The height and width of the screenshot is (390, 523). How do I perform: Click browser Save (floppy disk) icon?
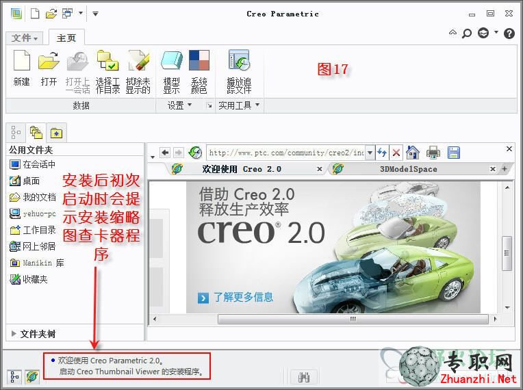[454, 153]
